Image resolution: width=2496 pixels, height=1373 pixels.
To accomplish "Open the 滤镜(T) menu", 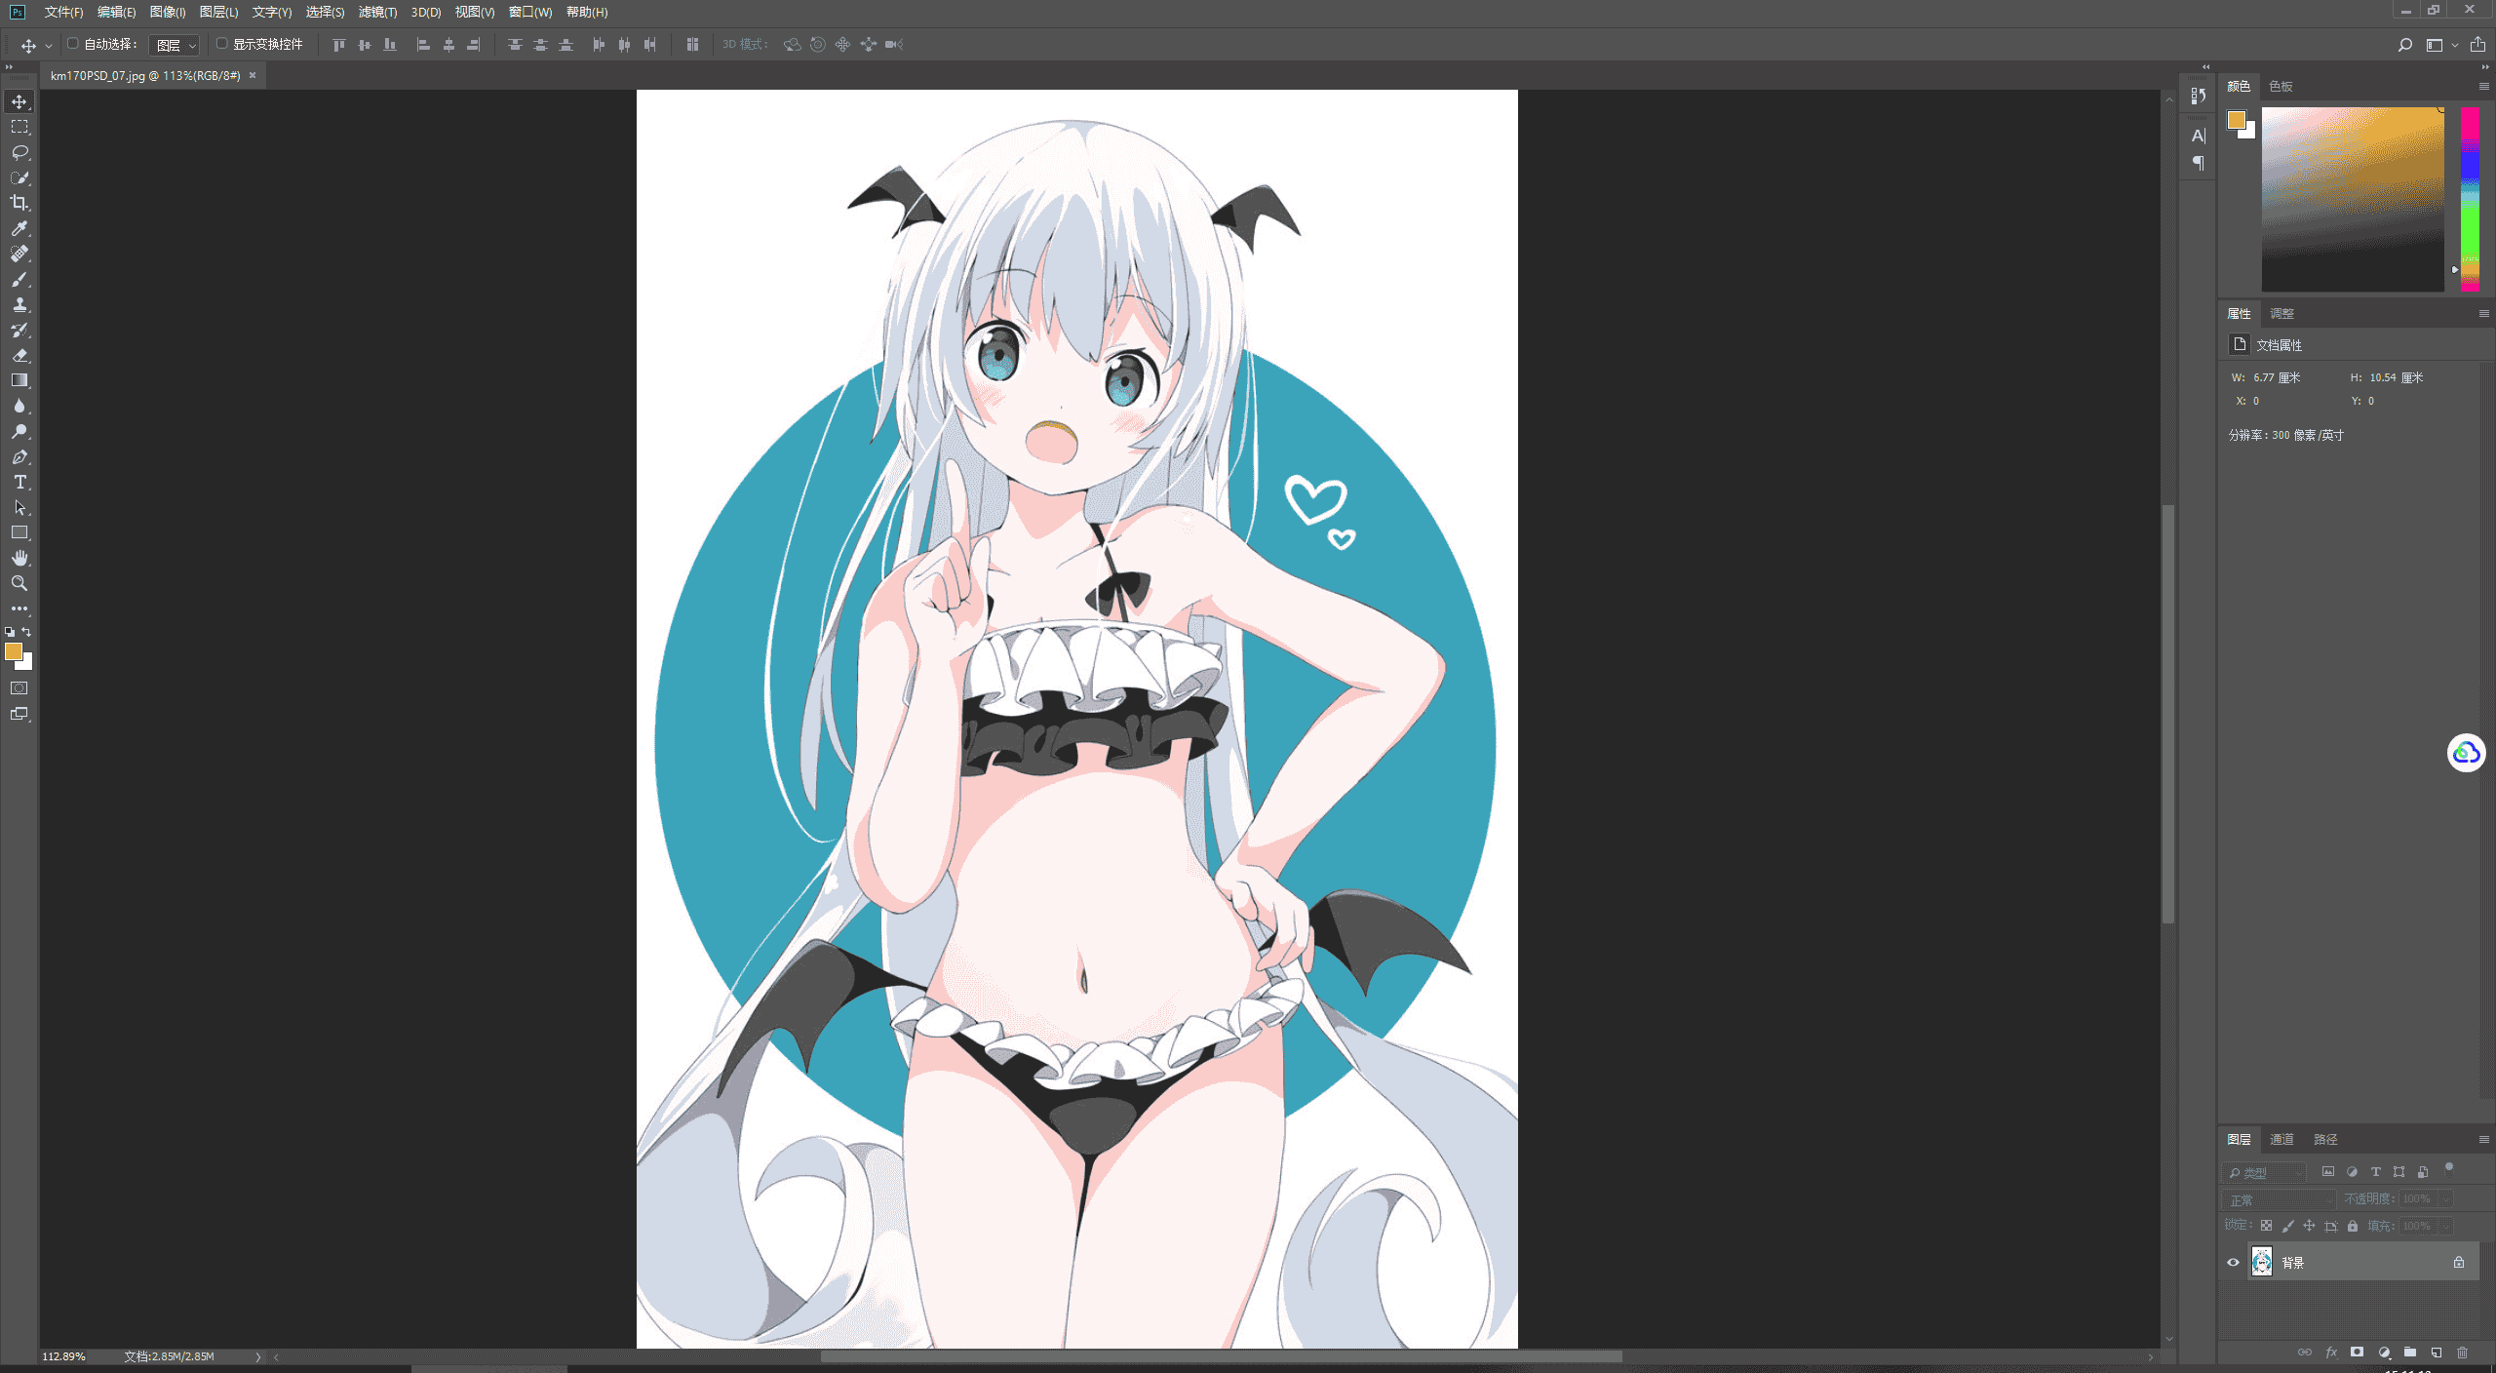I will (x=377, y=12).
